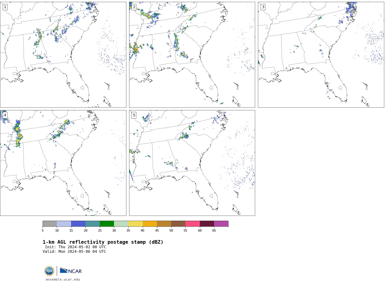Click the brown 50-55 dBZ swatch

click(x=178, y=224)
